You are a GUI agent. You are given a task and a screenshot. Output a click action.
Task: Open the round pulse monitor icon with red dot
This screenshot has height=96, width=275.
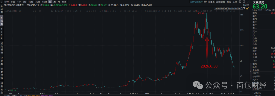click(244, 5)
